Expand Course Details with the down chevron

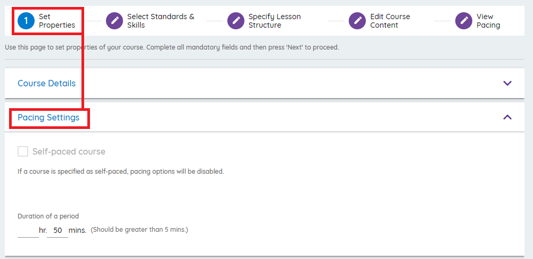click(x=507, y=83)
